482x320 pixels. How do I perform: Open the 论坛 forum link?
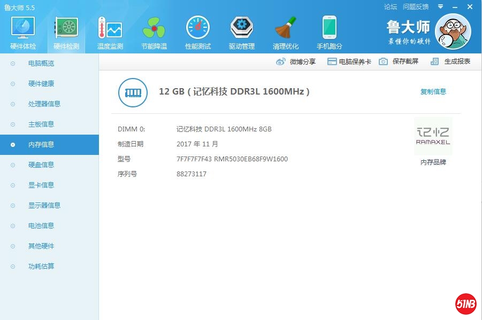[391, 7]
